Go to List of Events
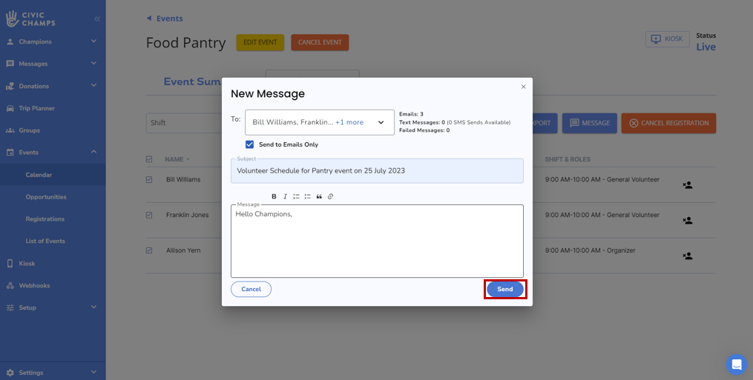 [45, 241]
